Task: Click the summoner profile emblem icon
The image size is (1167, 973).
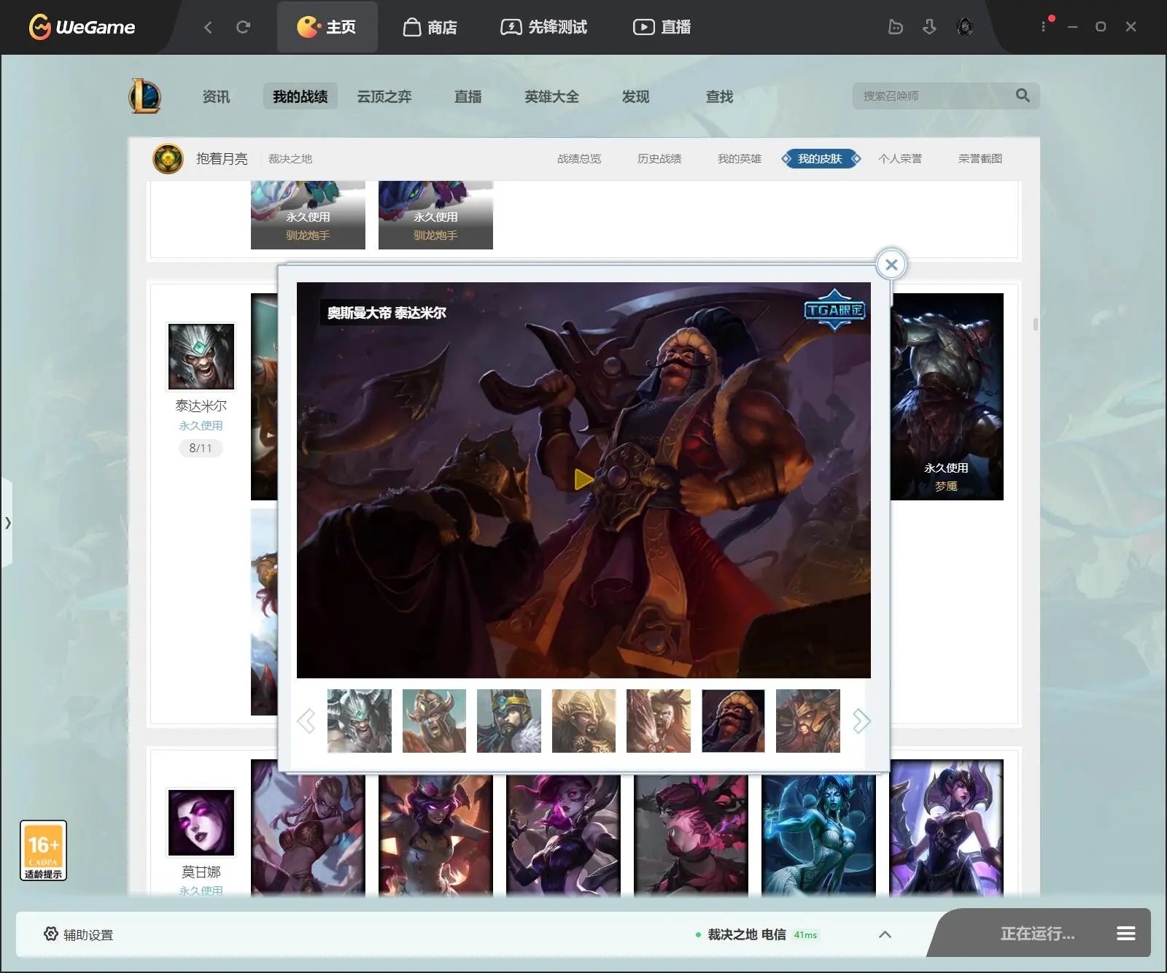Action: pyautogui.click(x=168, y=158)
